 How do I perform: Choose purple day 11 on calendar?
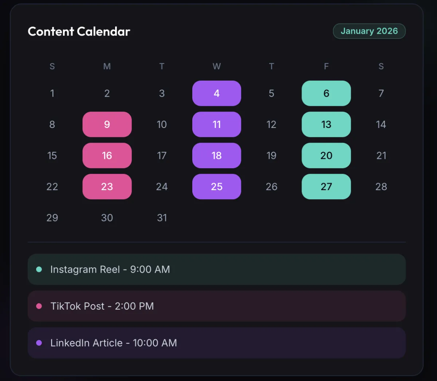click(x=217, y=124)
